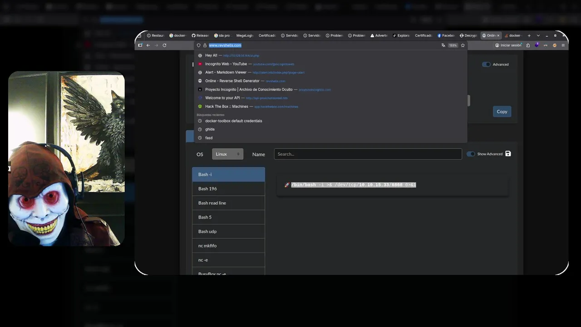Viewport: 581px width, 327px height.
Task: Click the browser forward arrow
Action: tap(156, 45)
